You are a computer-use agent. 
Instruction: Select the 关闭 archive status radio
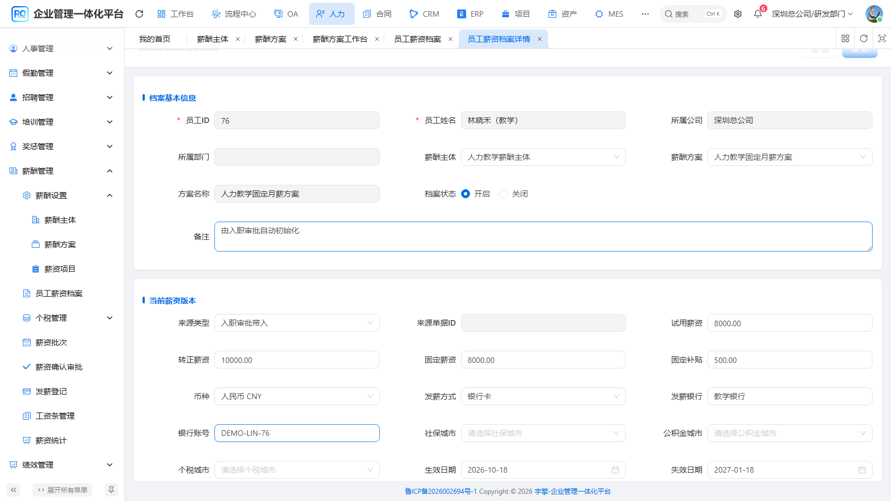(503, 194)
